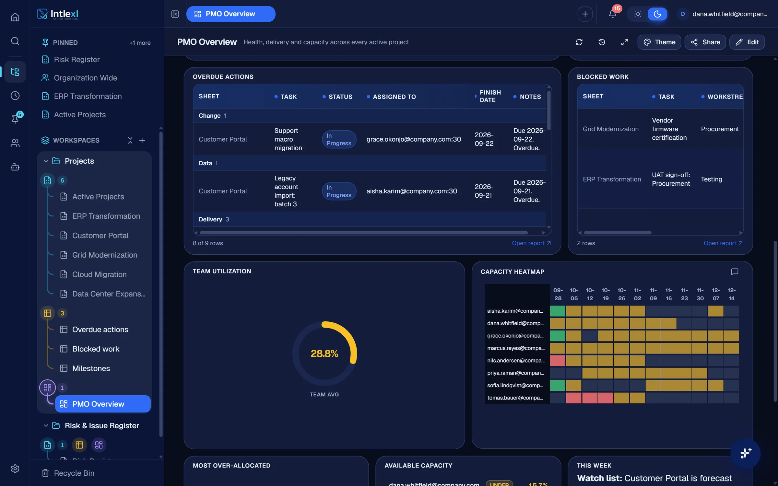Open the settings gear in left rail
This screenshot has height=486, width=778.
point(15,469)
